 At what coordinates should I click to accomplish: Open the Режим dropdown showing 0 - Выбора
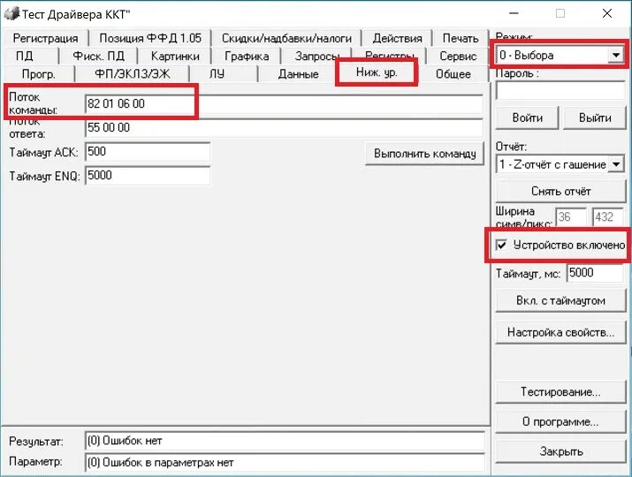tap(560, 55)
